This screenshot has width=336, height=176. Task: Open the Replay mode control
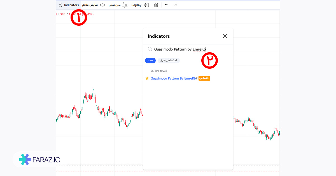tap(136, 5)
